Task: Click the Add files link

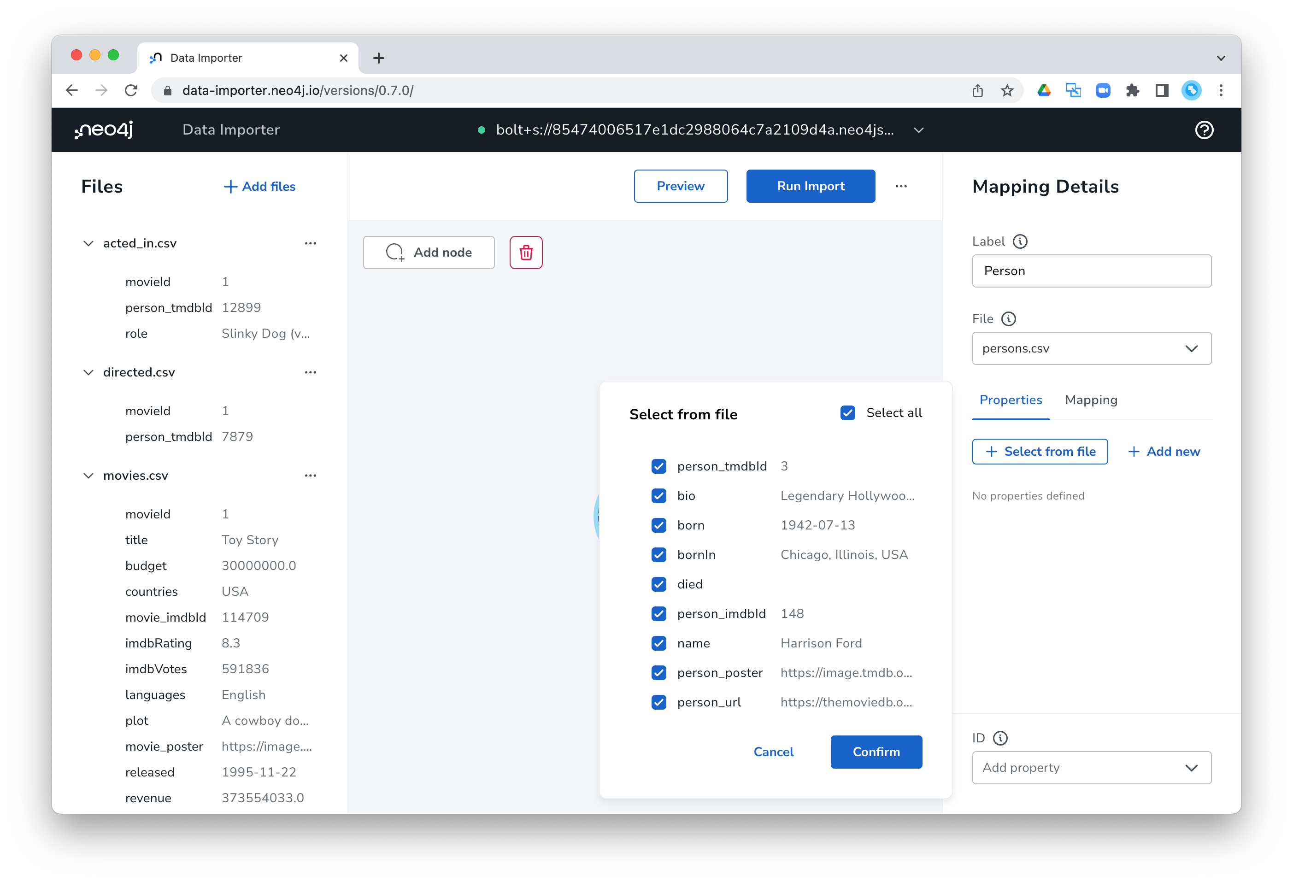Action: coord(259,186)
